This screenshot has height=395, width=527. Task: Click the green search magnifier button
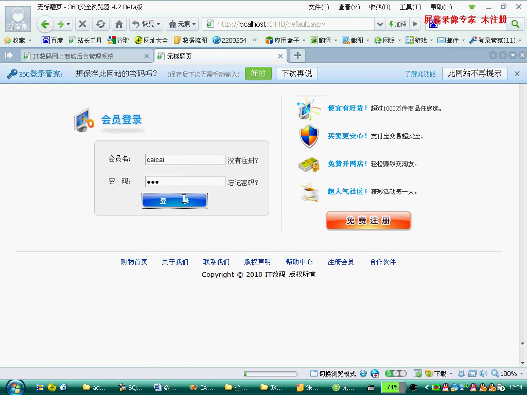pos(515,24)
